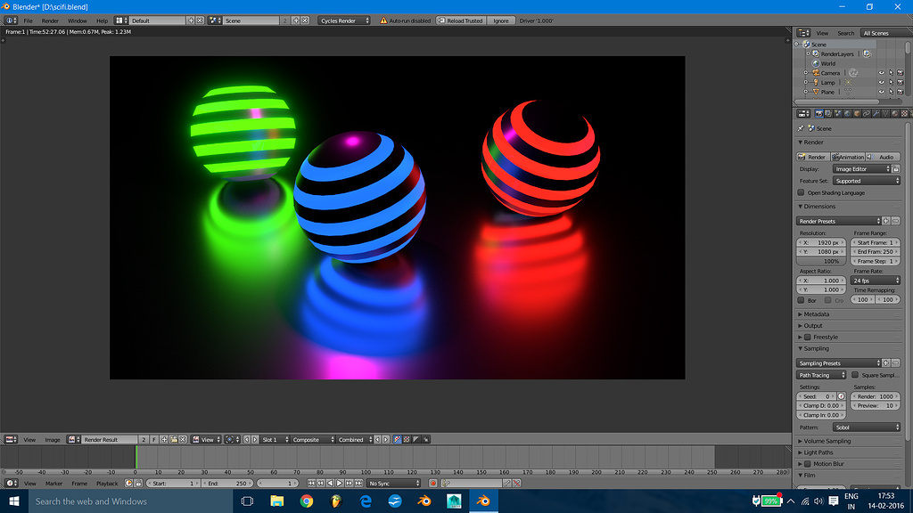Toggle Lamp visibility eye in outliner
913x513 pixels.
coord(882,82)
